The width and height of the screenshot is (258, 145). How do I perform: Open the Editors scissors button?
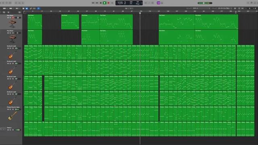click(x=23, y=3)
